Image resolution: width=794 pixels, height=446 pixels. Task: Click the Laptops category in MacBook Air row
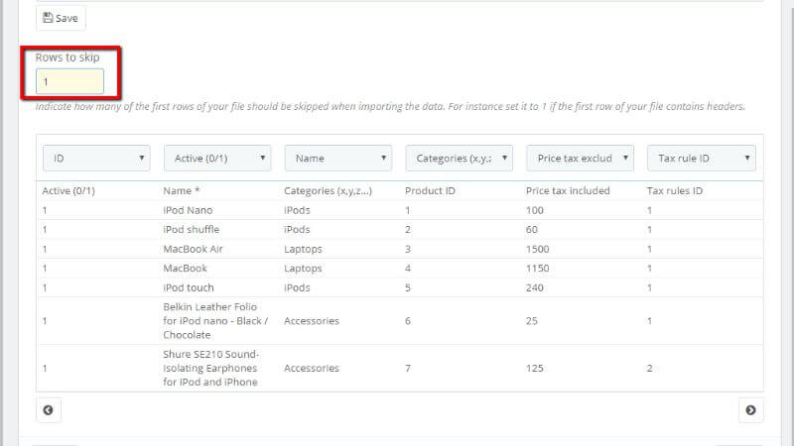[x=303, y=249]
